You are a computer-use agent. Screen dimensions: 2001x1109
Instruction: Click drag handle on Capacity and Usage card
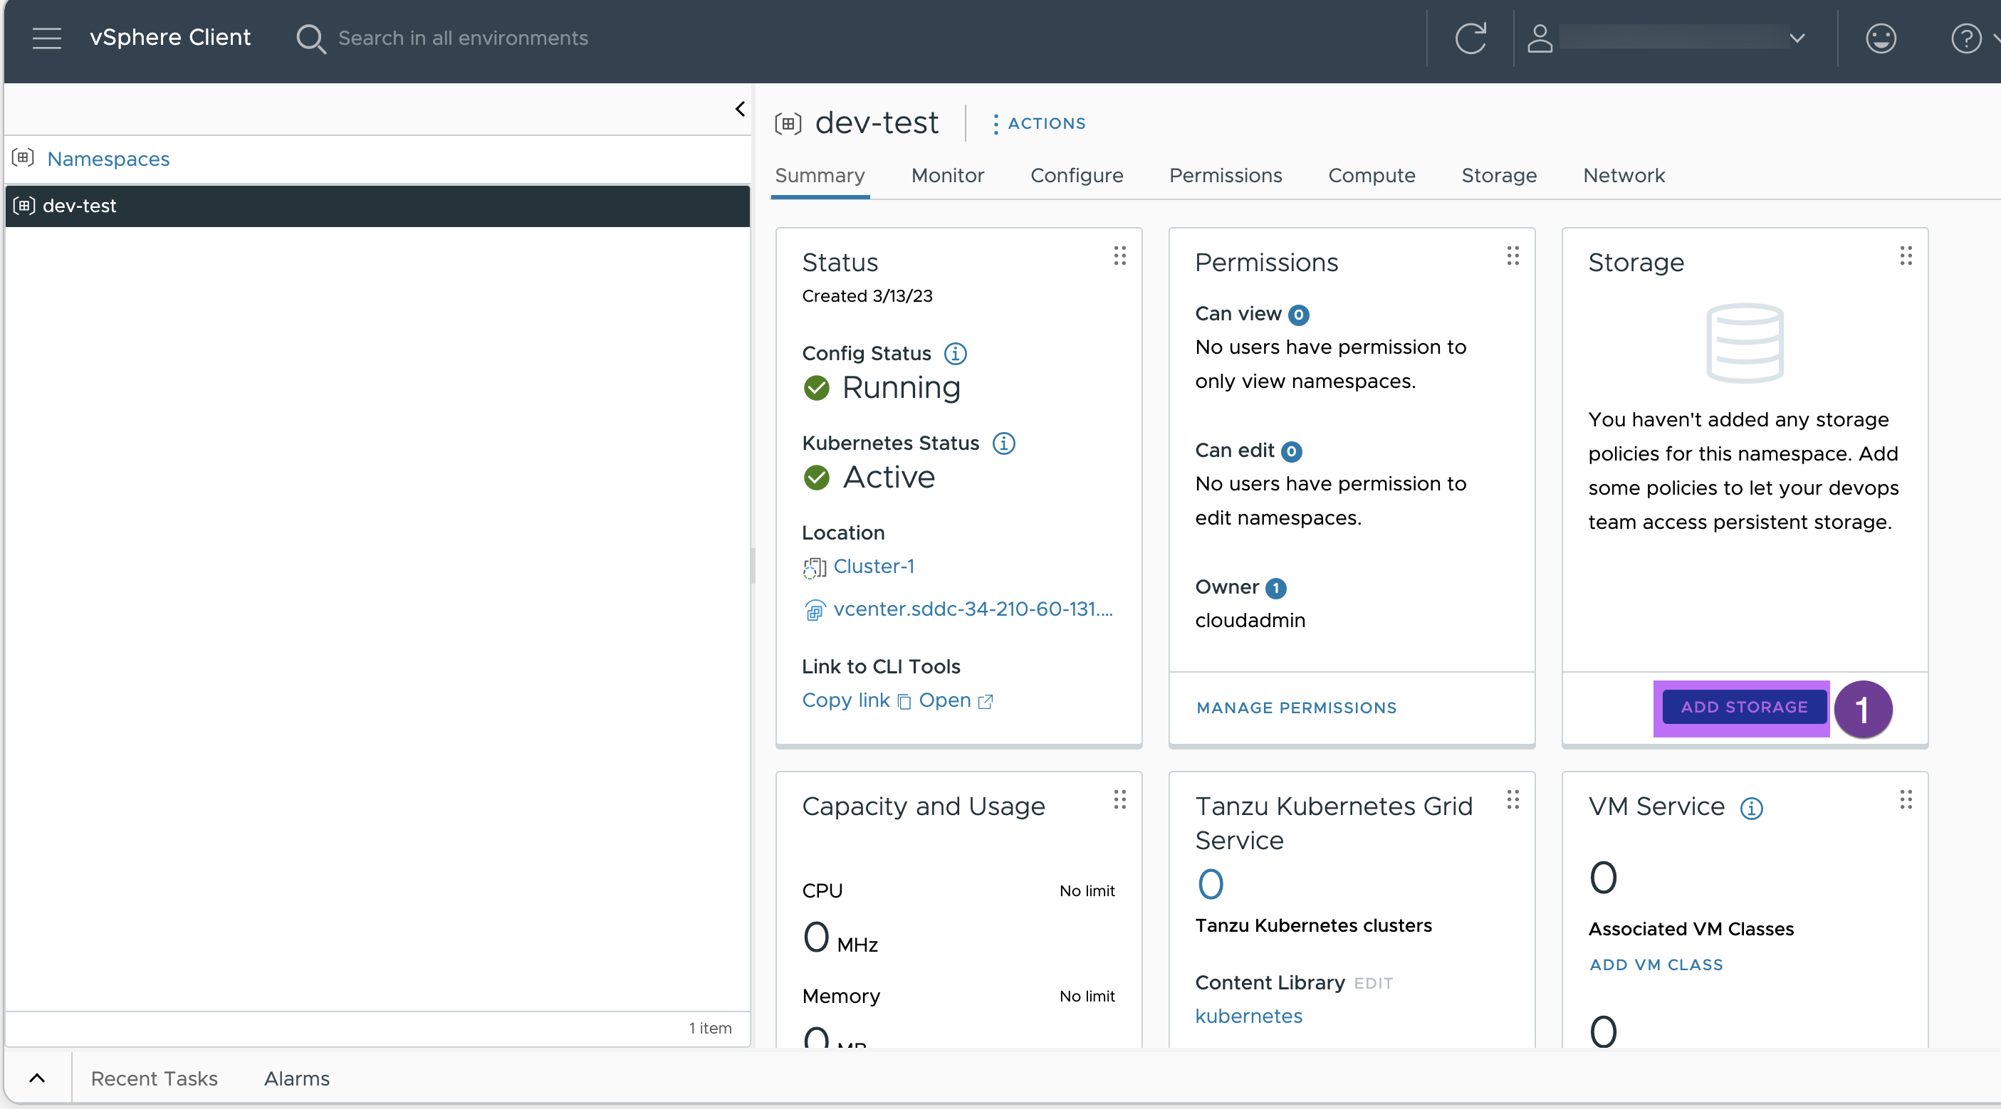1119,799
